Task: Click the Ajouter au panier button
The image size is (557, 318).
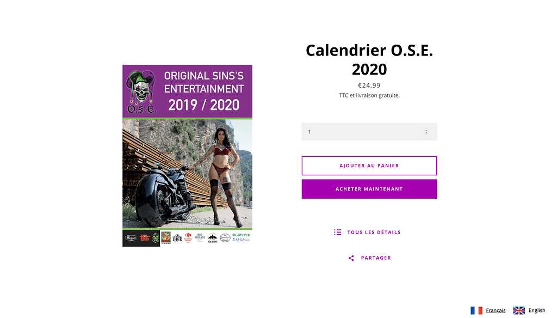Action: coord(369,166)
